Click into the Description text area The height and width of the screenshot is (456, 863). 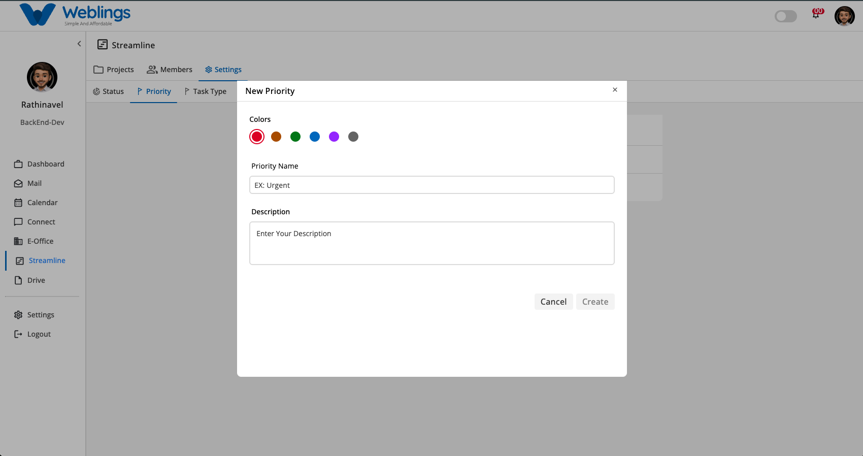[432, 243]
